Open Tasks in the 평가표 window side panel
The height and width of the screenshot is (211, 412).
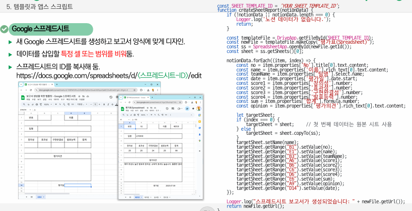point(200,128)
